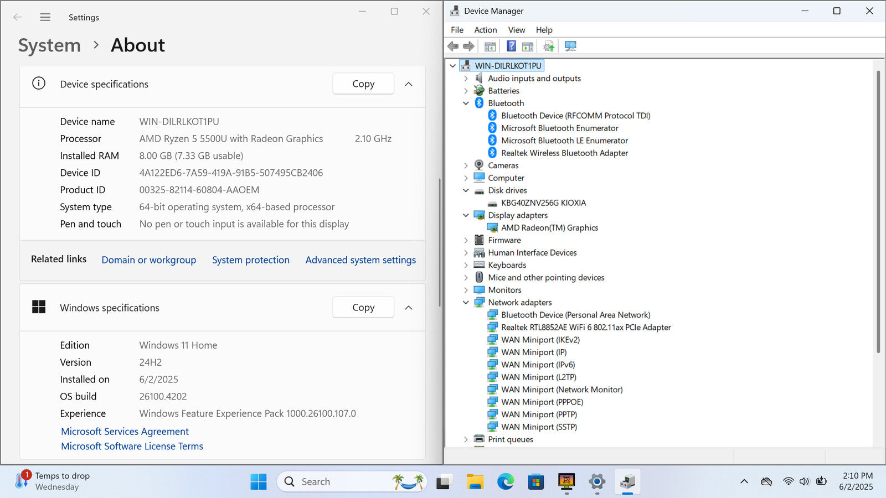Click the Update driver toolbar icon with green arrow
This screenshot has width=886, height=498.
pos(549,46)
